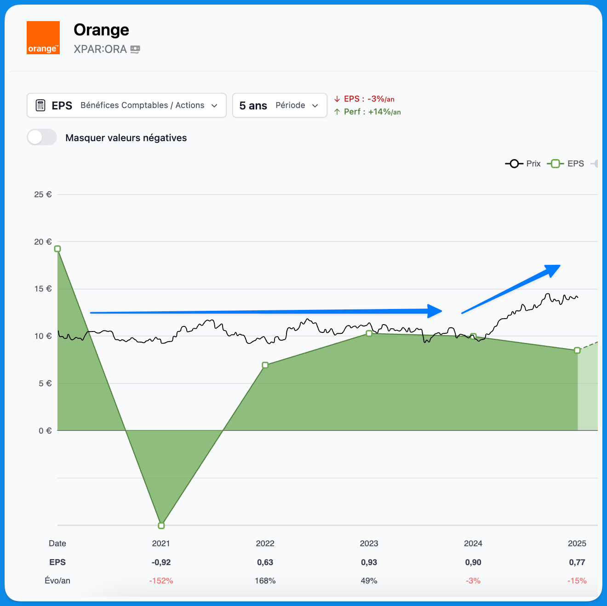Click the calculator icon in the EPS selector

pos(40,105)
